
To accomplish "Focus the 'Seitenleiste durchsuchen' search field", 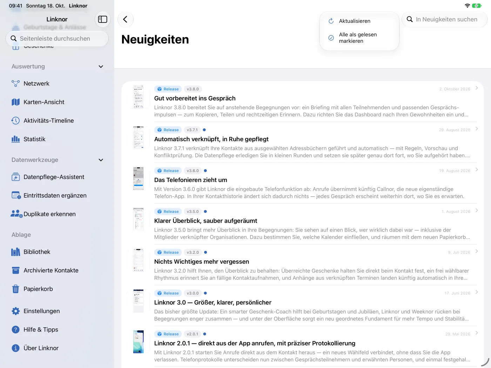I will tap(57, 39).
